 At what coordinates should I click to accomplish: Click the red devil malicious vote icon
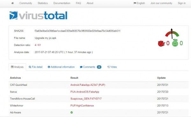click(161, 43)
